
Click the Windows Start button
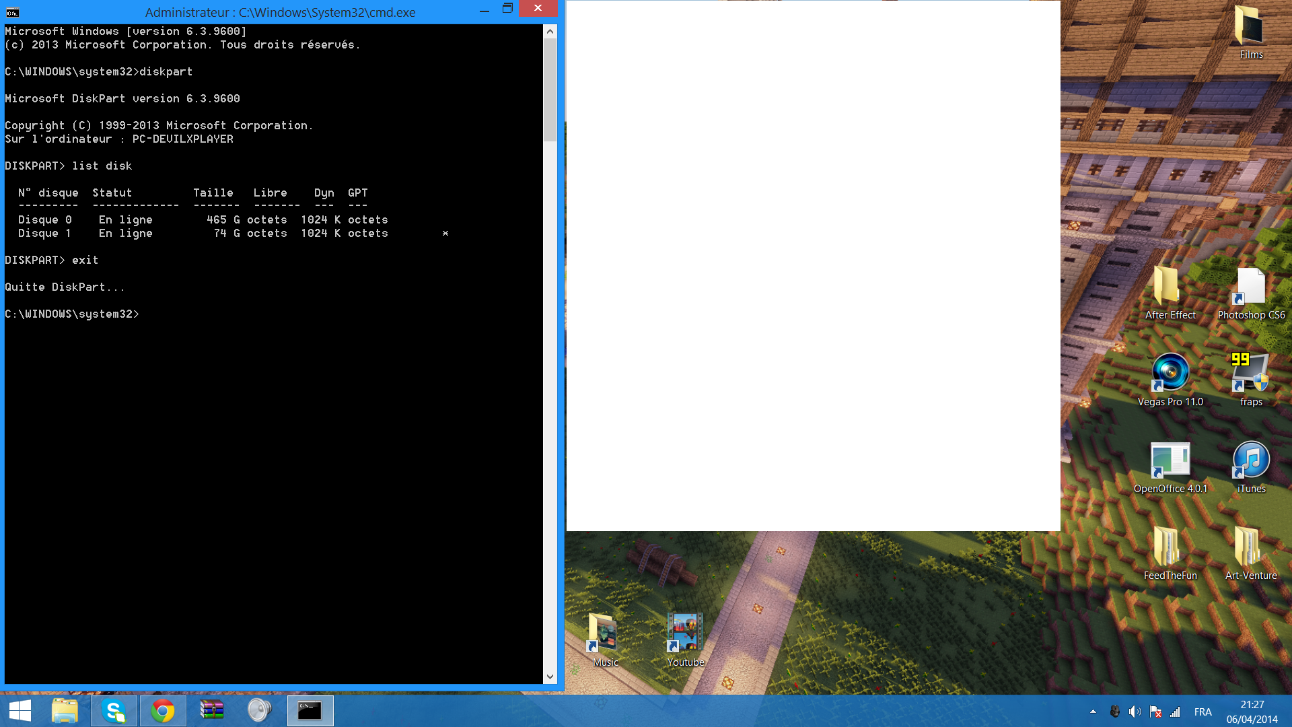[20, 711]
